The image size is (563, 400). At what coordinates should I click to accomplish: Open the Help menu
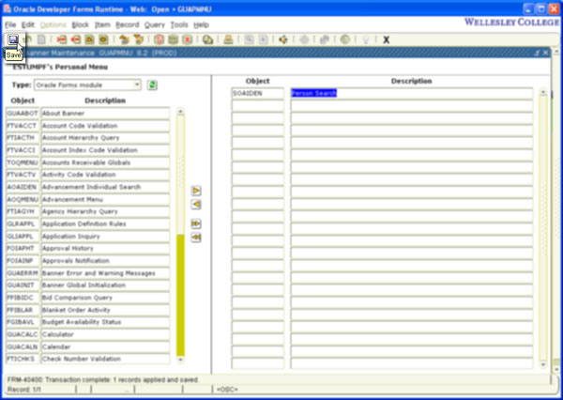(201, 24)
